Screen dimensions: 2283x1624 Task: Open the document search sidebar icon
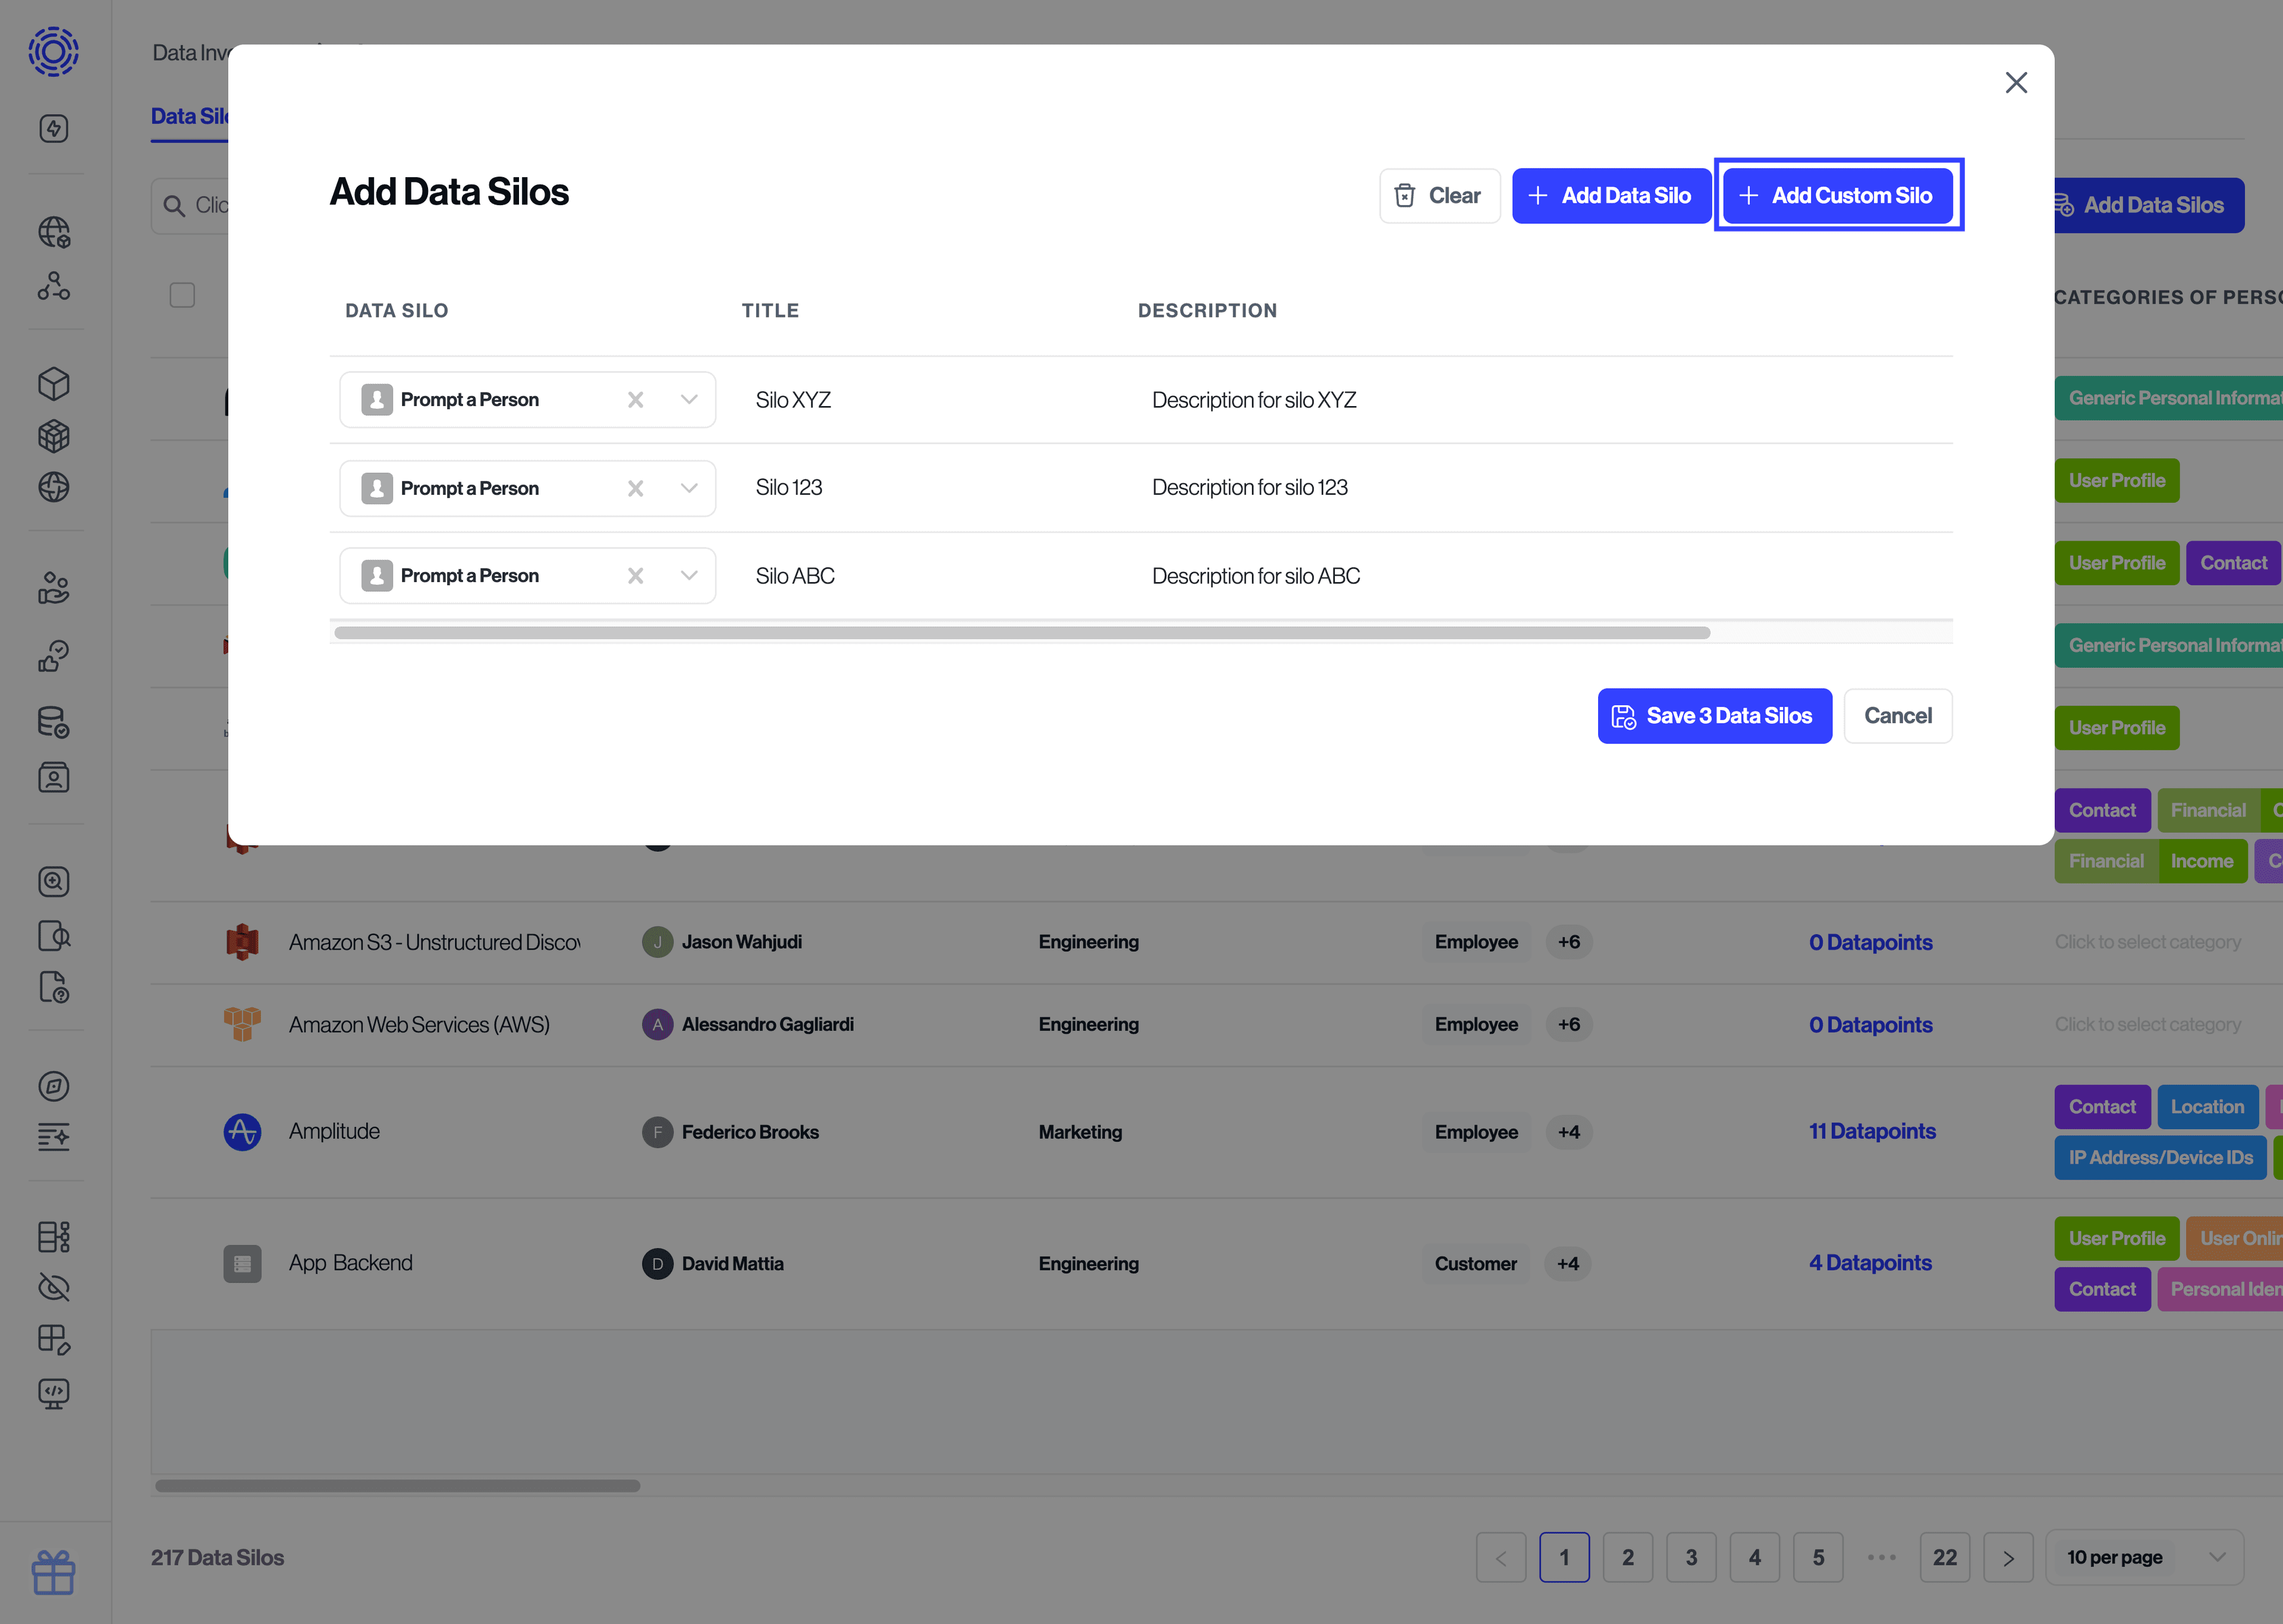[x=54, y=936]
